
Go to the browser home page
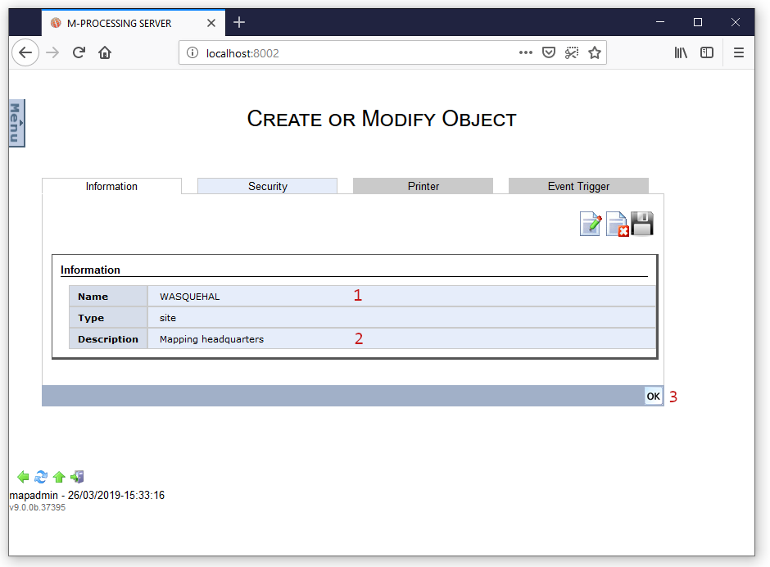(105, 53)
